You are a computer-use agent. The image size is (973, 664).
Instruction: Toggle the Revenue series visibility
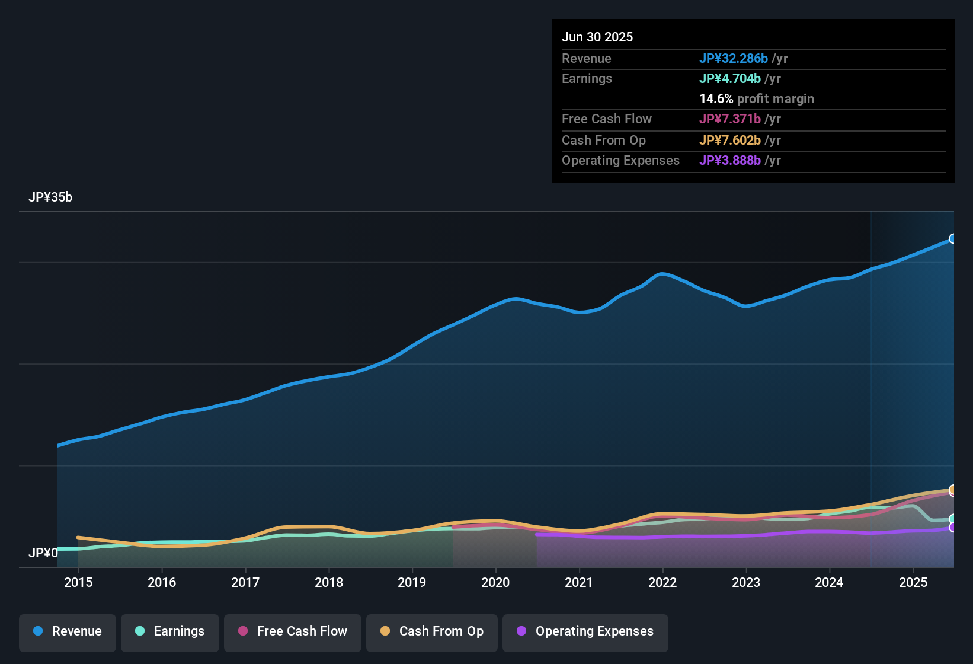click(x=67, y=631)
